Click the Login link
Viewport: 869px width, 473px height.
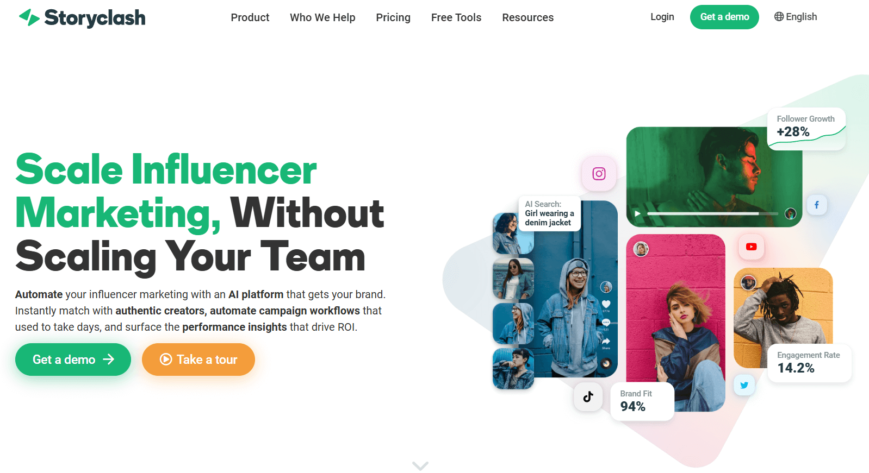tap(662, 17)
